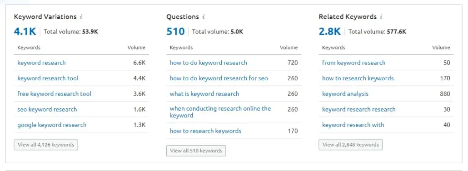Click the 4.4K volume cell
The image size is (468, 171).
[139, 78]
